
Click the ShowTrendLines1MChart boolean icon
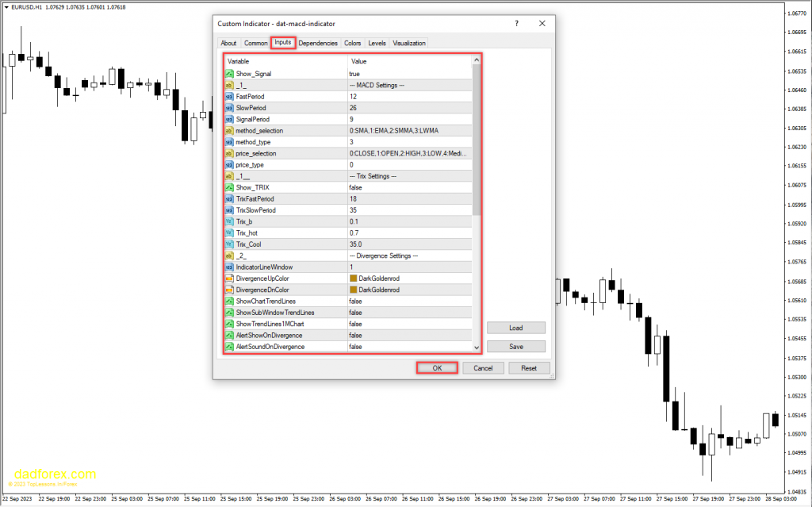[229, 324]
